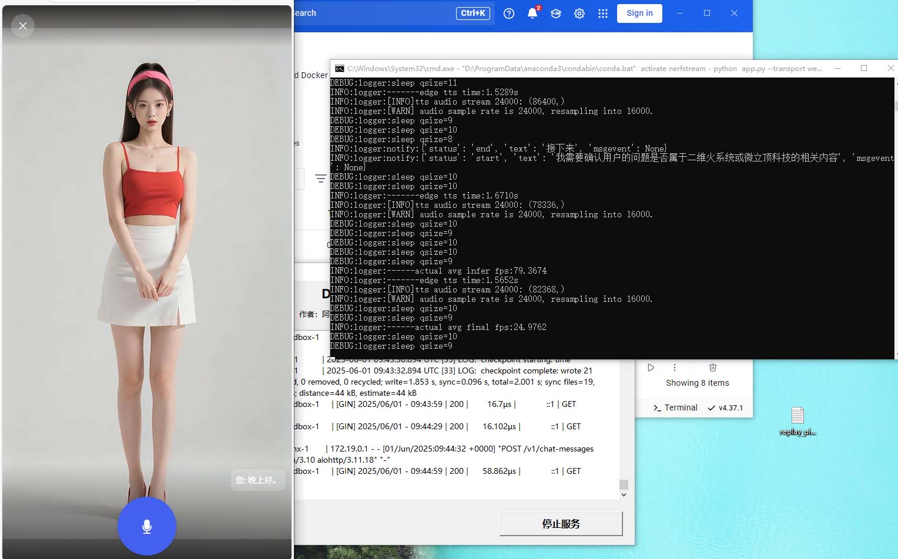This screenshot has width=898, height=559.
Task: Start the container with play icon
Action: (x=651, y=368)
